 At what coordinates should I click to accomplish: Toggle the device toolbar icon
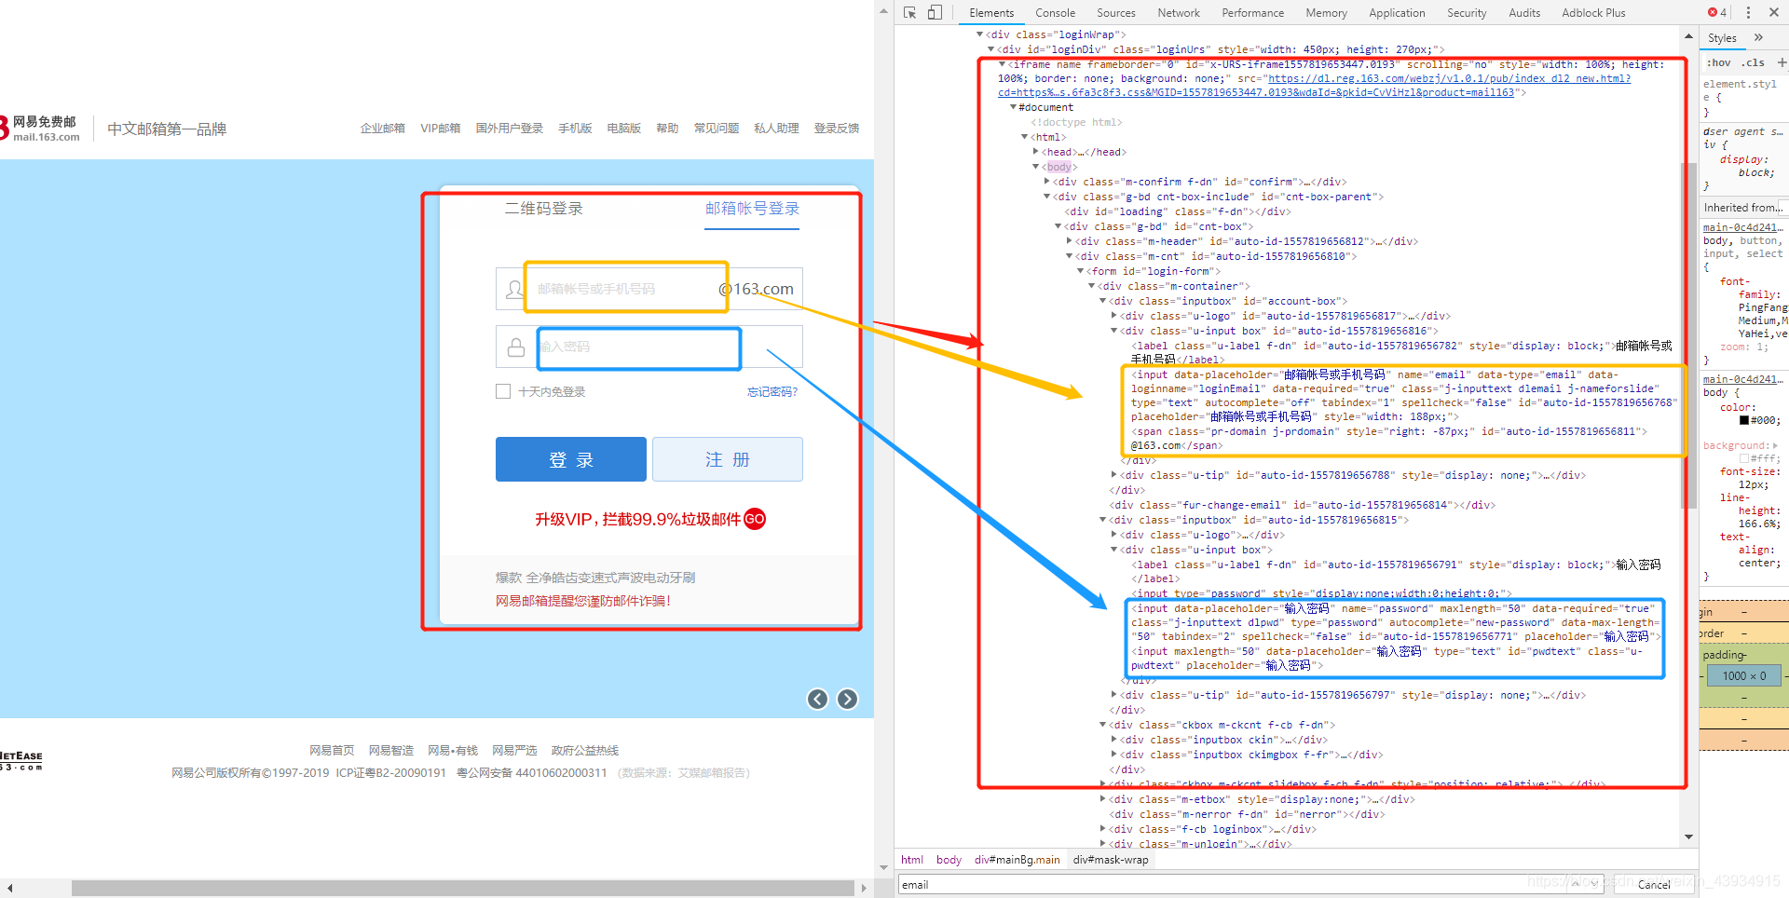[935, 13]
